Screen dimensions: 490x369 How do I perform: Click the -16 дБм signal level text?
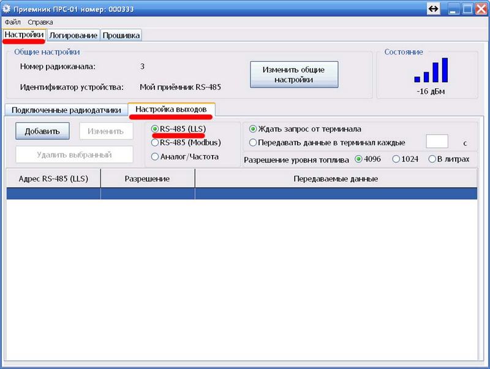click(x=431, y=91)
